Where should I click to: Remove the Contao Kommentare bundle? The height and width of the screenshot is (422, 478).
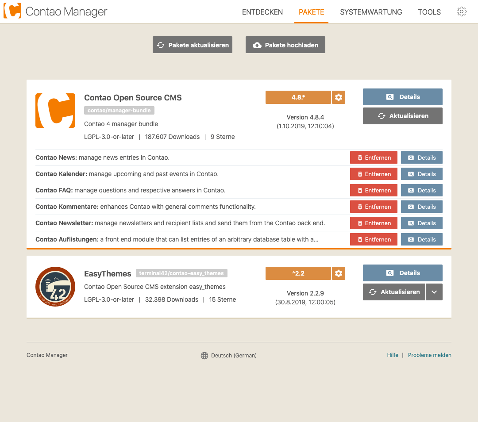(x=374, y=207)
